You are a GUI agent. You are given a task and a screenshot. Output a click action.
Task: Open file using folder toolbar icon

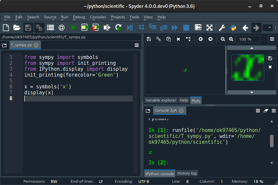[17, 28]
